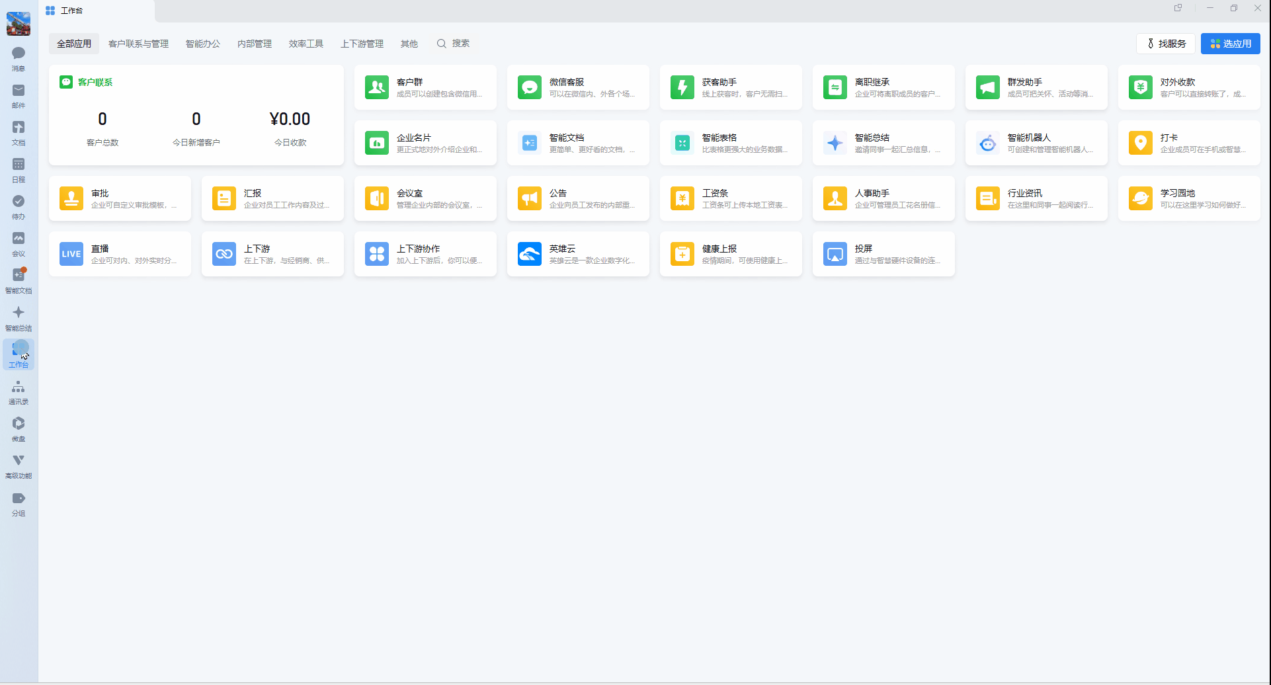Open the 直播 LIVE app

coord(120,254)
